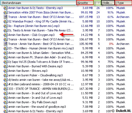Select the 697.15 MB size cell
The width and height of the screenshot is (132, 113).
[86, 17]
